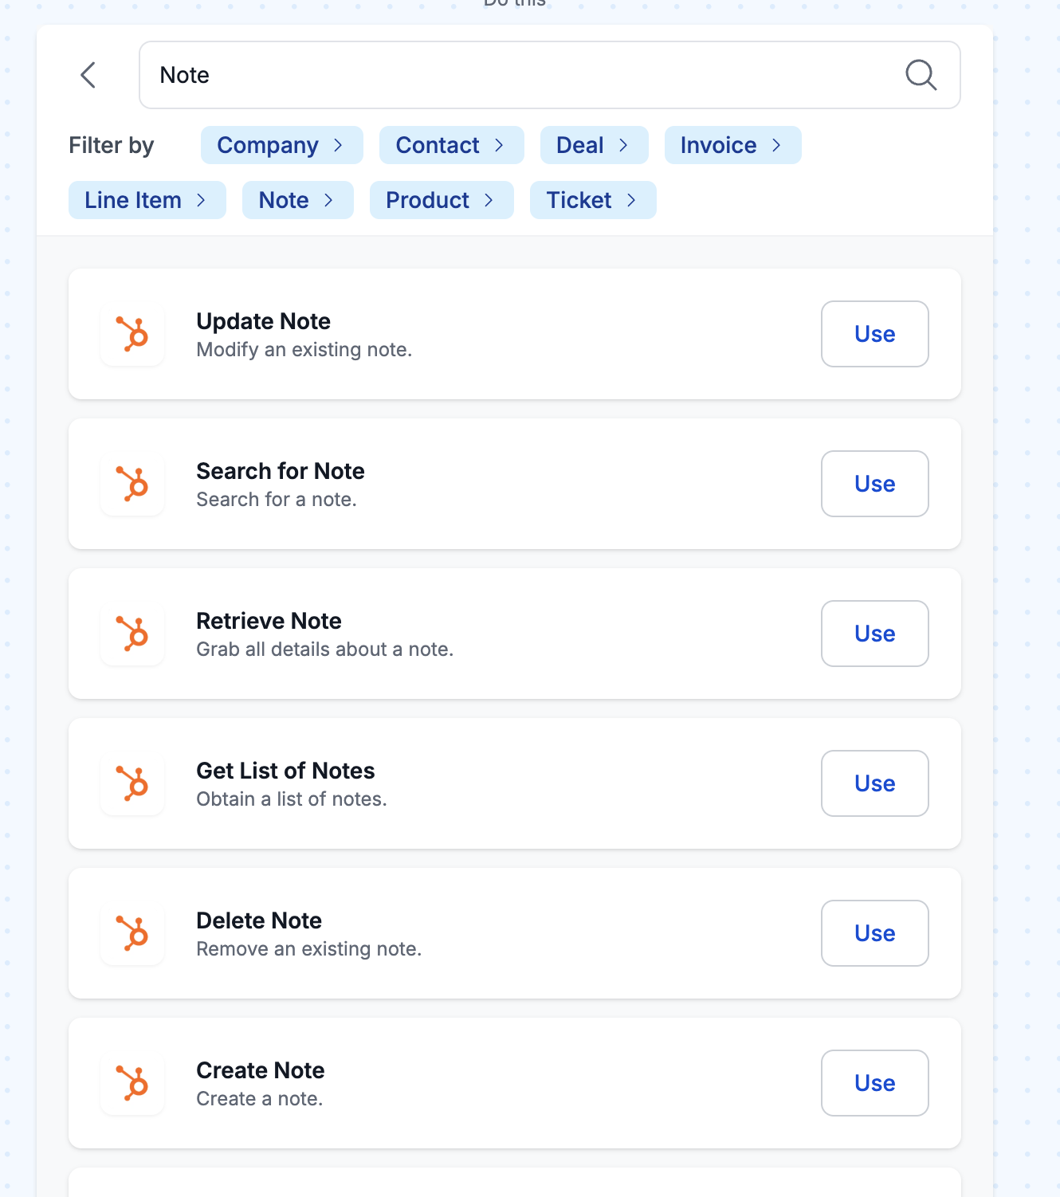Click 'Grab all details about a note.' text
Viewport: 1060px width, 1197px height.
(325, 650)
